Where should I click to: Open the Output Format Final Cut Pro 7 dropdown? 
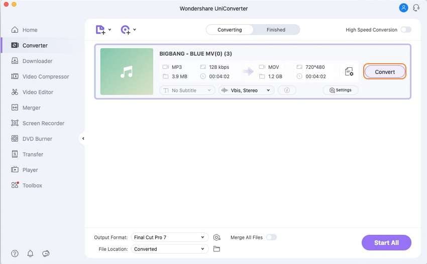tap(170, 237)
